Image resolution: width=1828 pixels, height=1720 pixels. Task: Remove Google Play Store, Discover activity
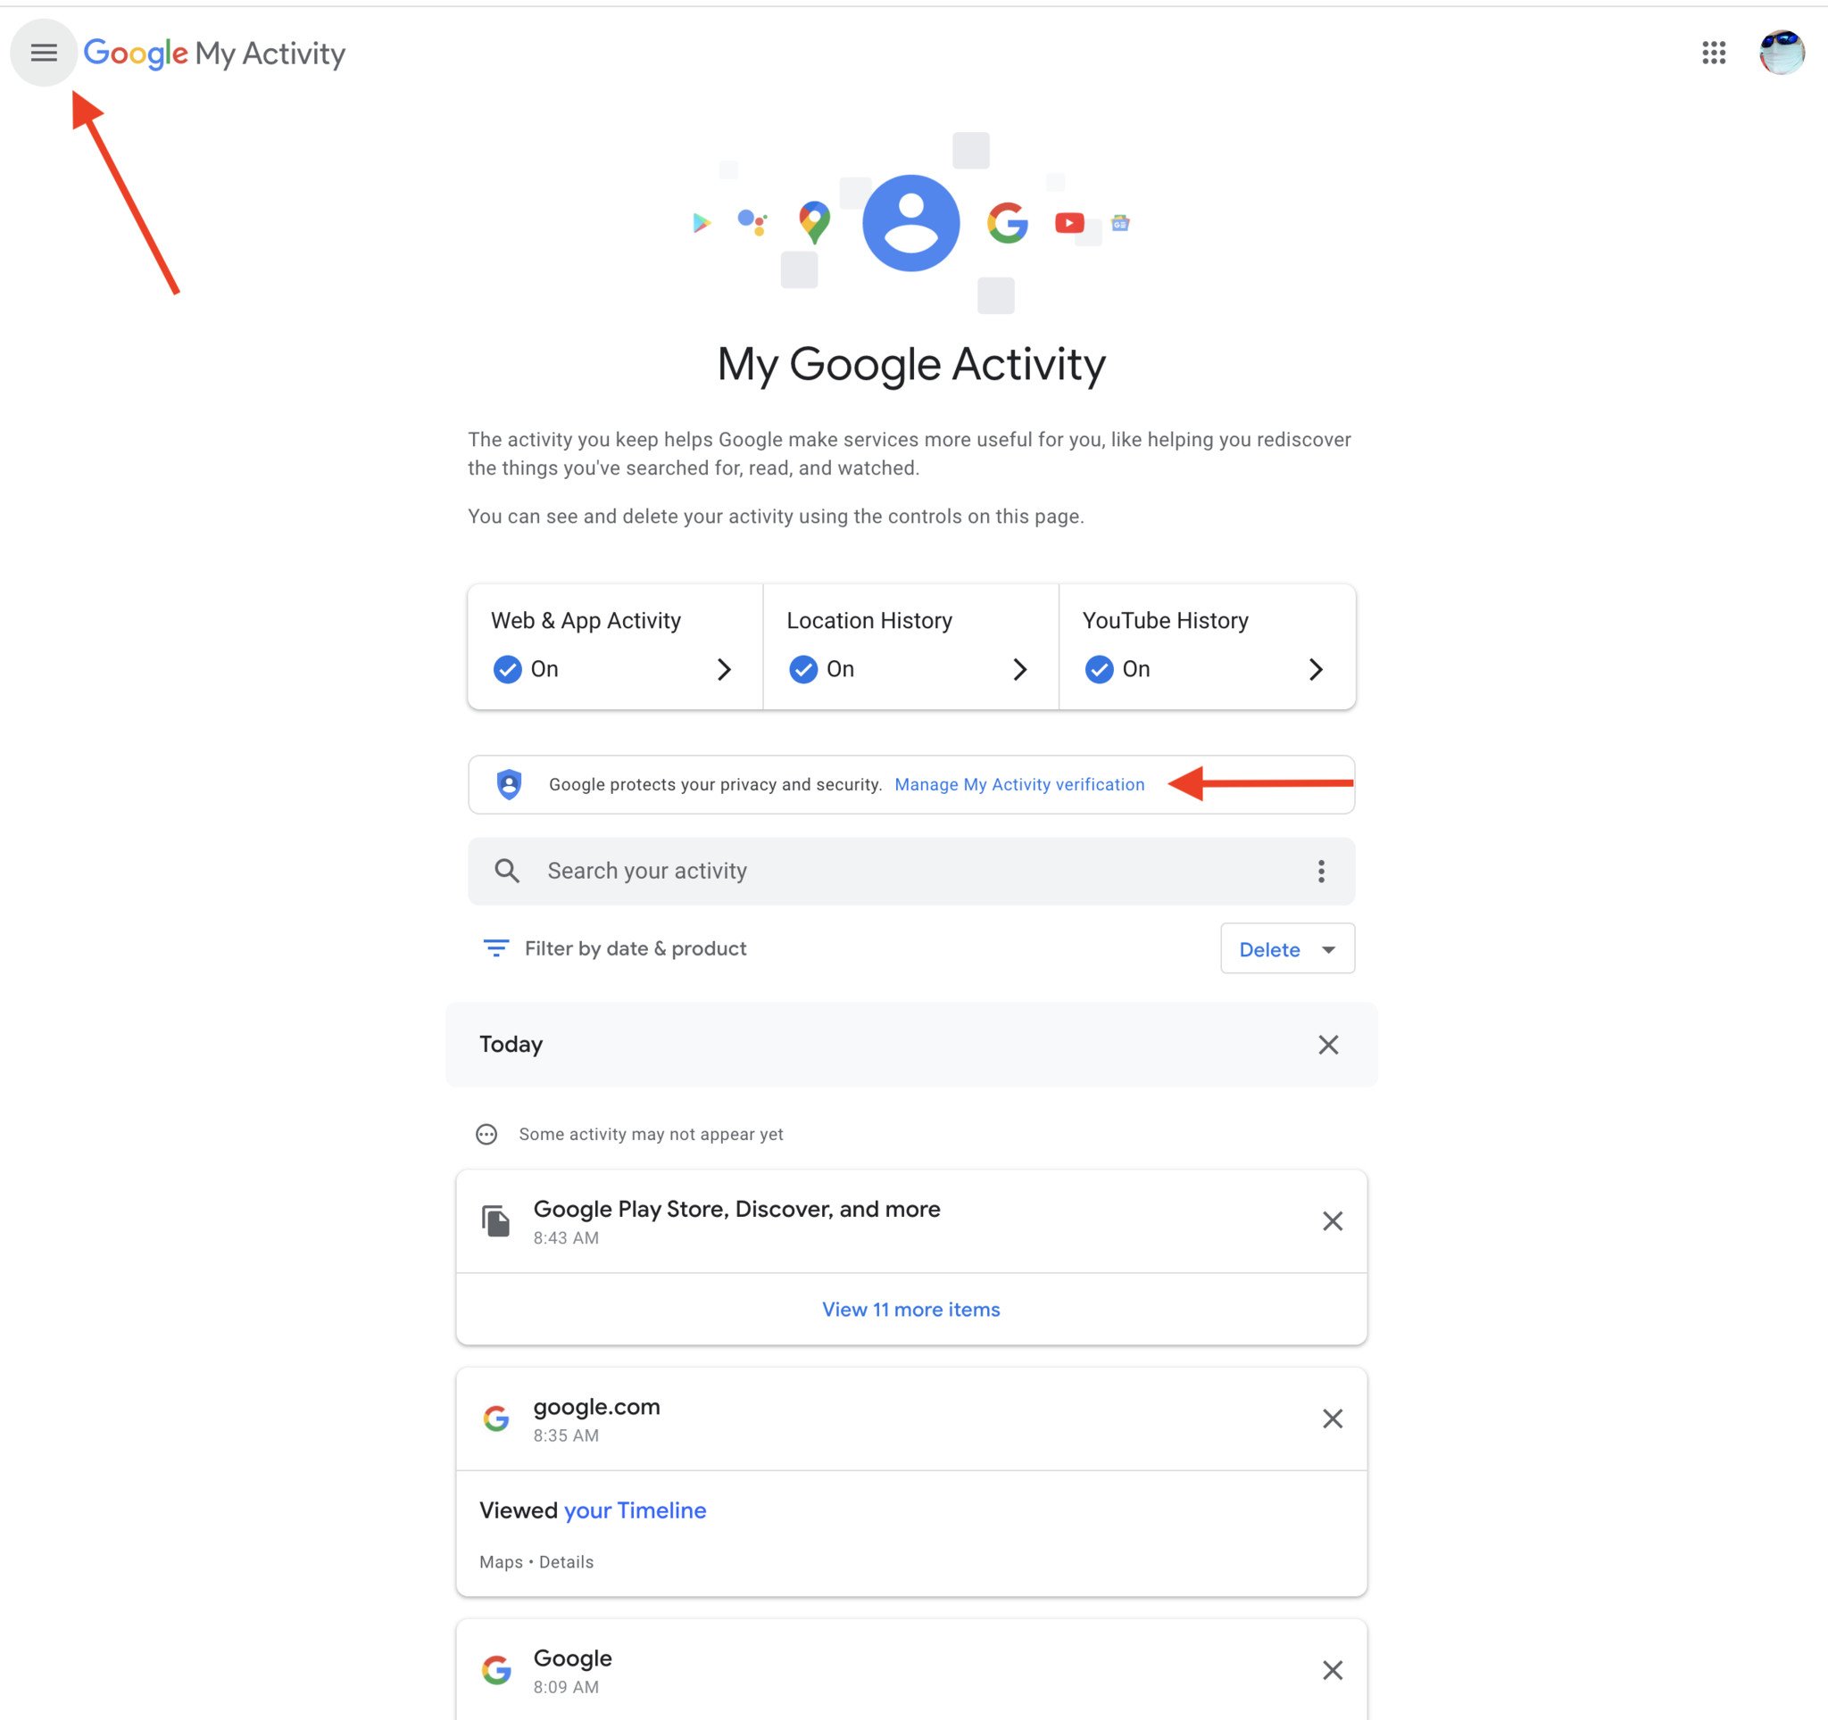pyautogui.click(x=1333, y=1221)
